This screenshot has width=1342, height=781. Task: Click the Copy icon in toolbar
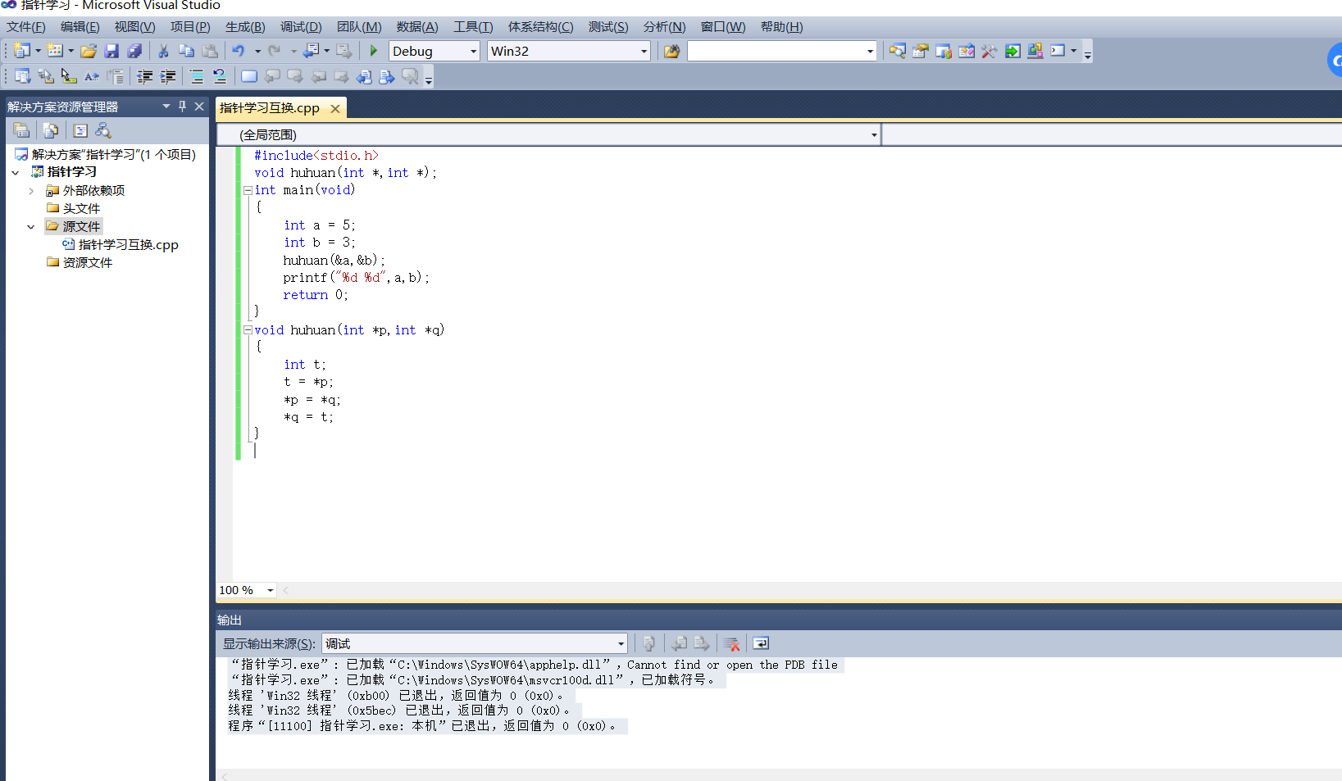[186, 51]
